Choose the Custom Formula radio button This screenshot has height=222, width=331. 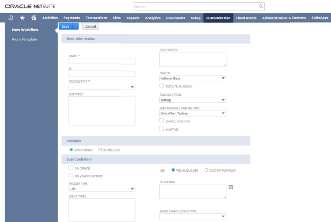click(x=206, y=170)
